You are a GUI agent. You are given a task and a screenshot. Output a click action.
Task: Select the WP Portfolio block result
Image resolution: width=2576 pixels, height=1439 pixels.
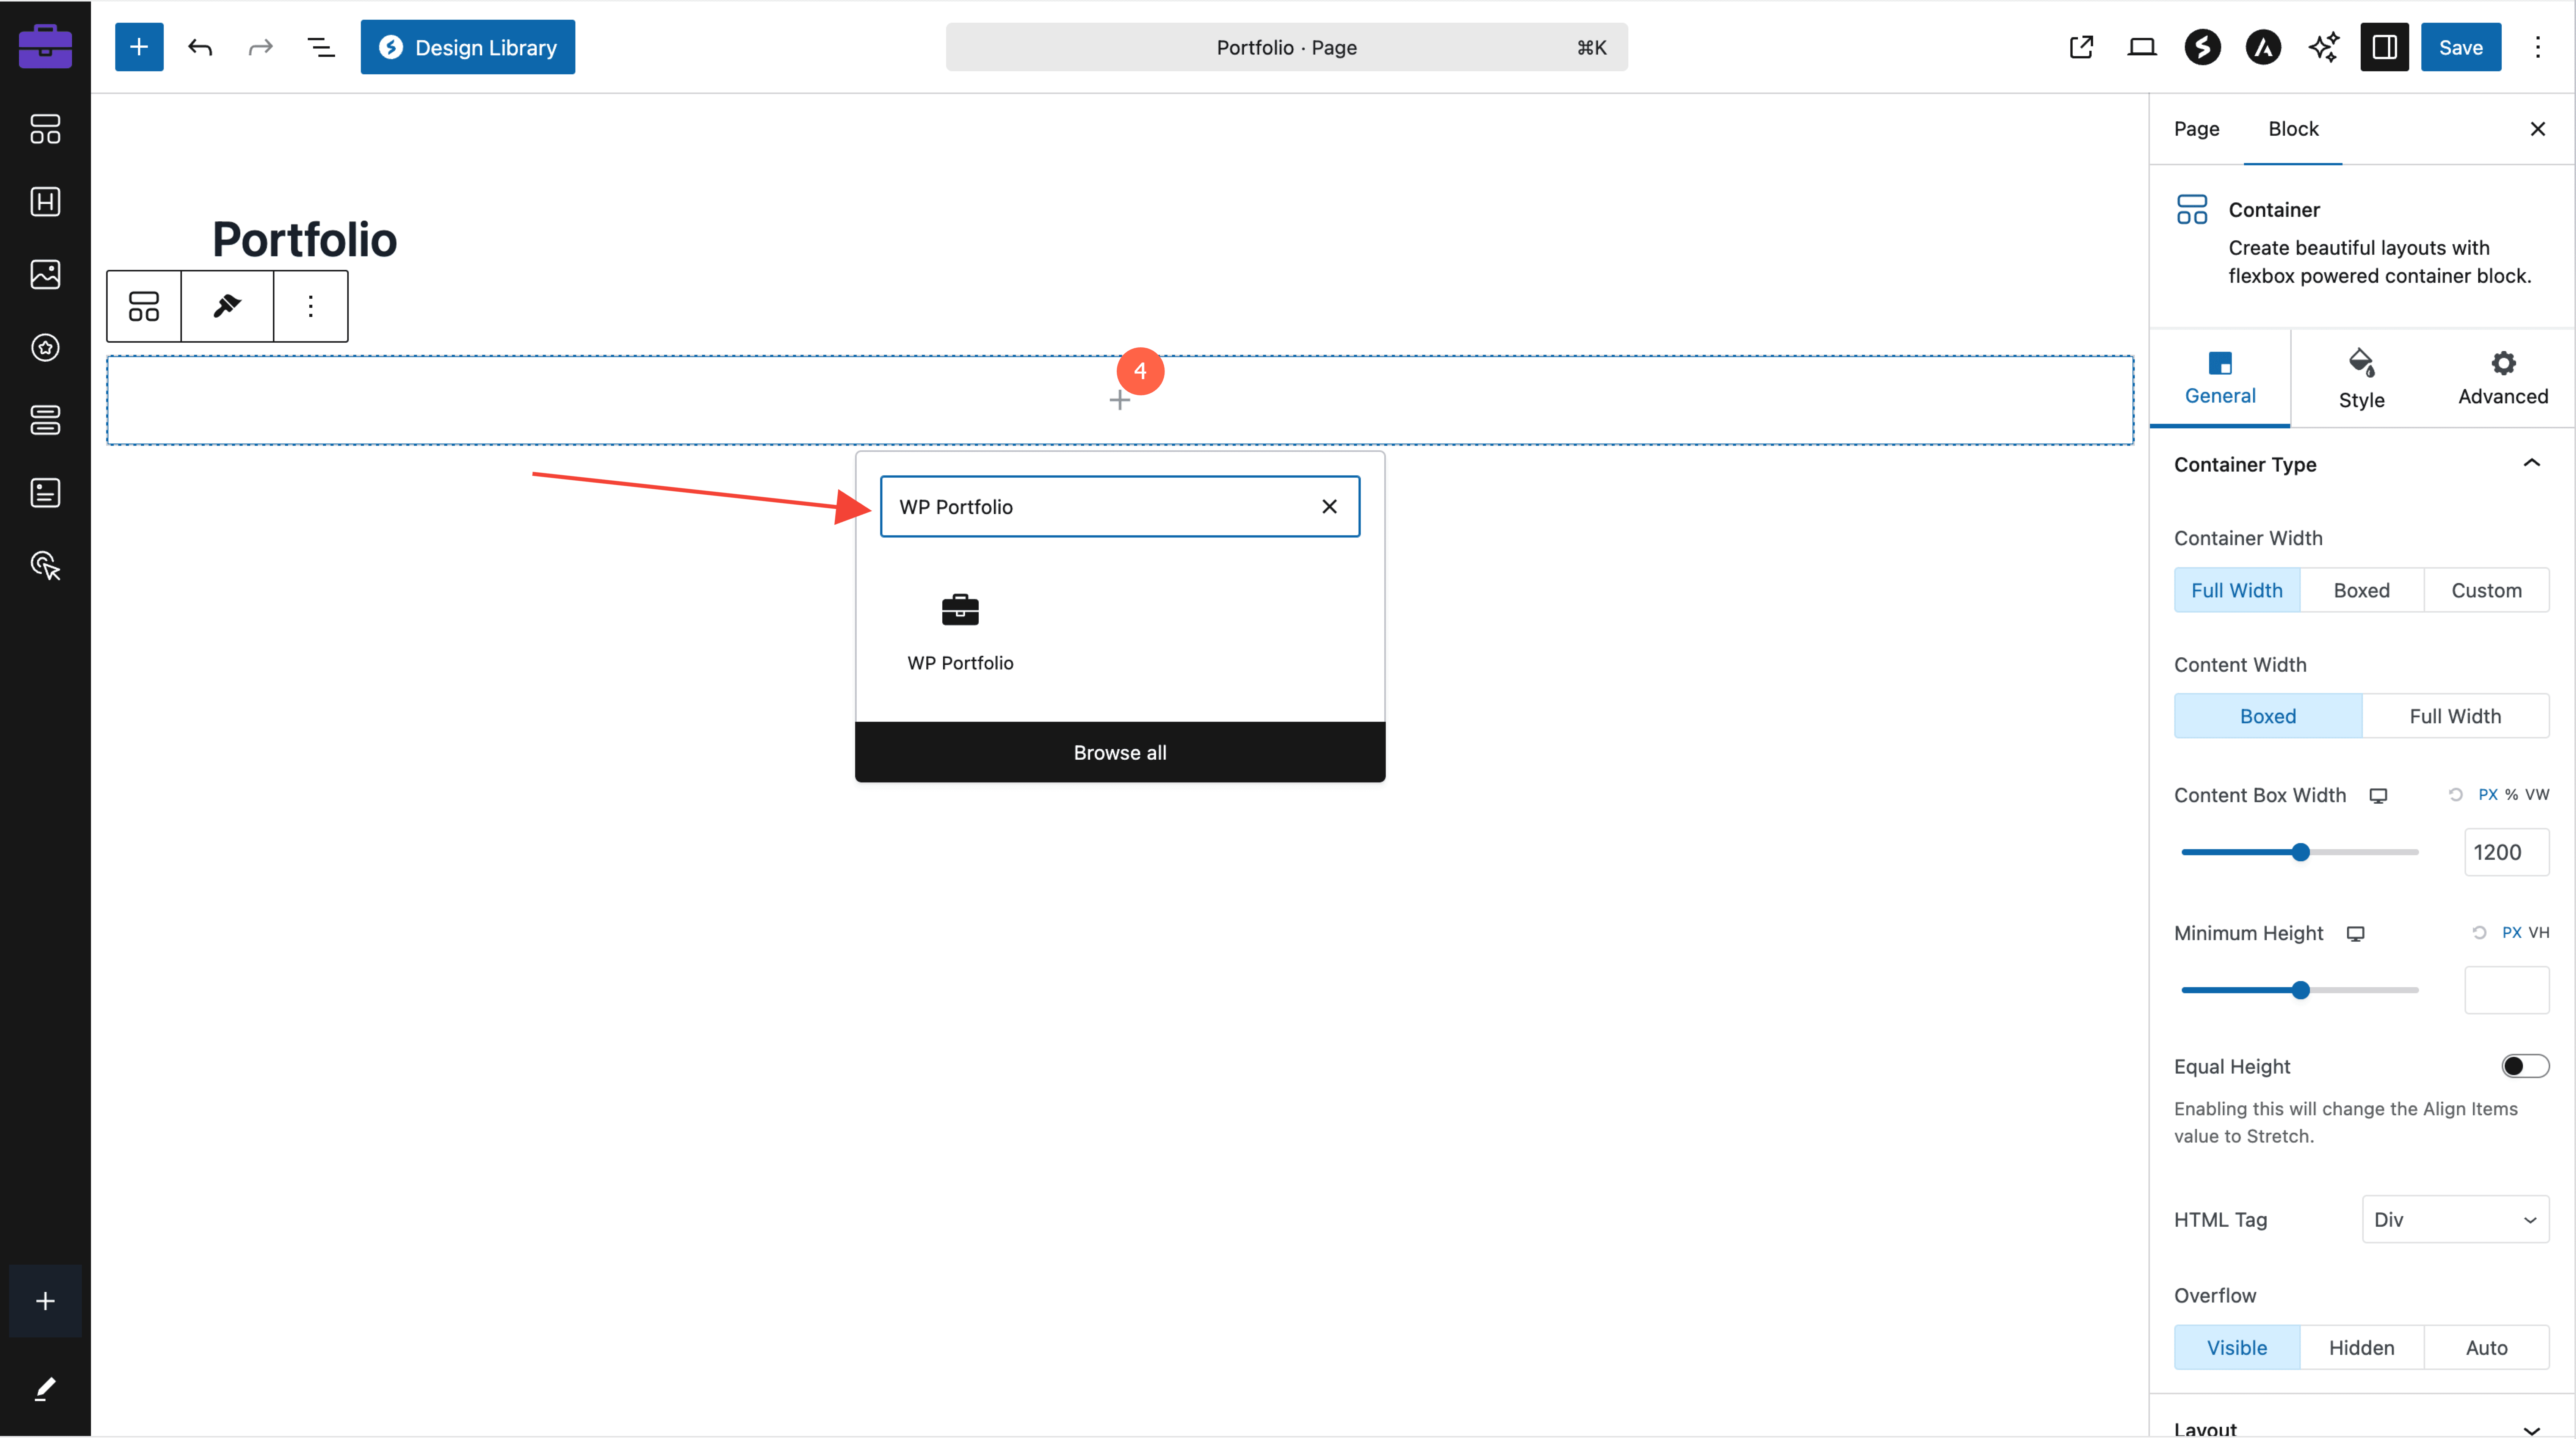(x=960, y=633)
